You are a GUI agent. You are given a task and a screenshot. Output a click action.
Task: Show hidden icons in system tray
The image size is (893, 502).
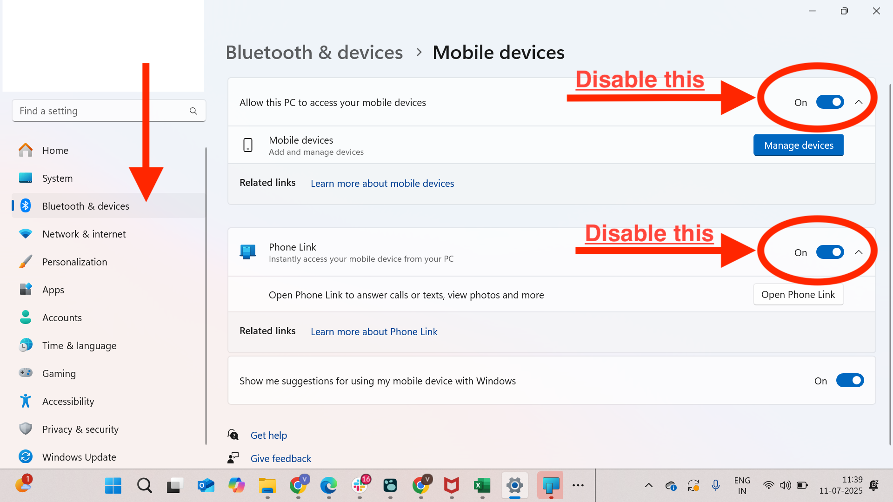(648, 485)
